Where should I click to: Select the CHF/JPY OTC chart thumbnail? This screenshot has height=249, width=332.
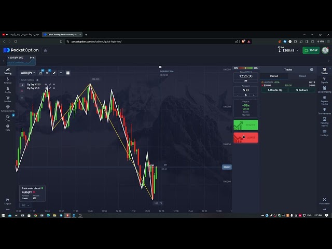click(x=21, y=61)
